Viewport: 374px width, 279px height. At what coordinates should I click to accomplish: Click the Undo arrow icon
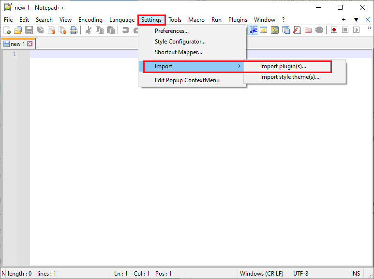tap(125, 30)
